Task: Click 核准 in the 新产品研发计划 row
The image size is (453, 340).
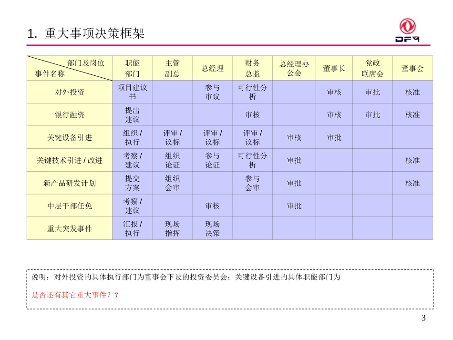Action: (x=412, y=183)
